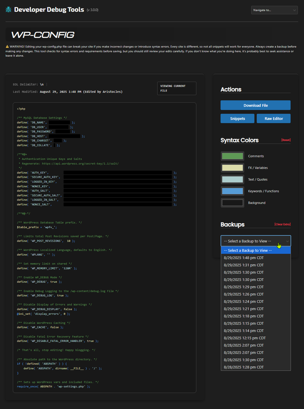Click the VIEWING CURRENT FILE badge

pos(177,88)
